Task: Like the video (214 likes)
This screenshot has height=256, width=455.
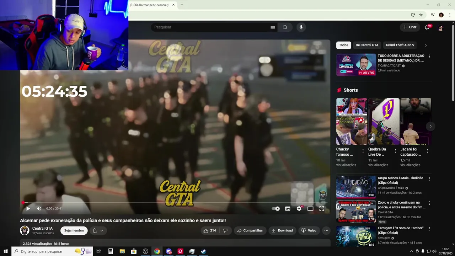Action: 210,230
